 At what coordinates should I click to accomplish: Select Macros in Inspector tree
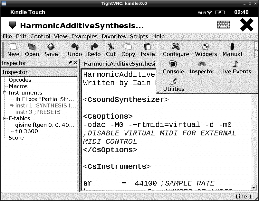click(x=18, y=86)
